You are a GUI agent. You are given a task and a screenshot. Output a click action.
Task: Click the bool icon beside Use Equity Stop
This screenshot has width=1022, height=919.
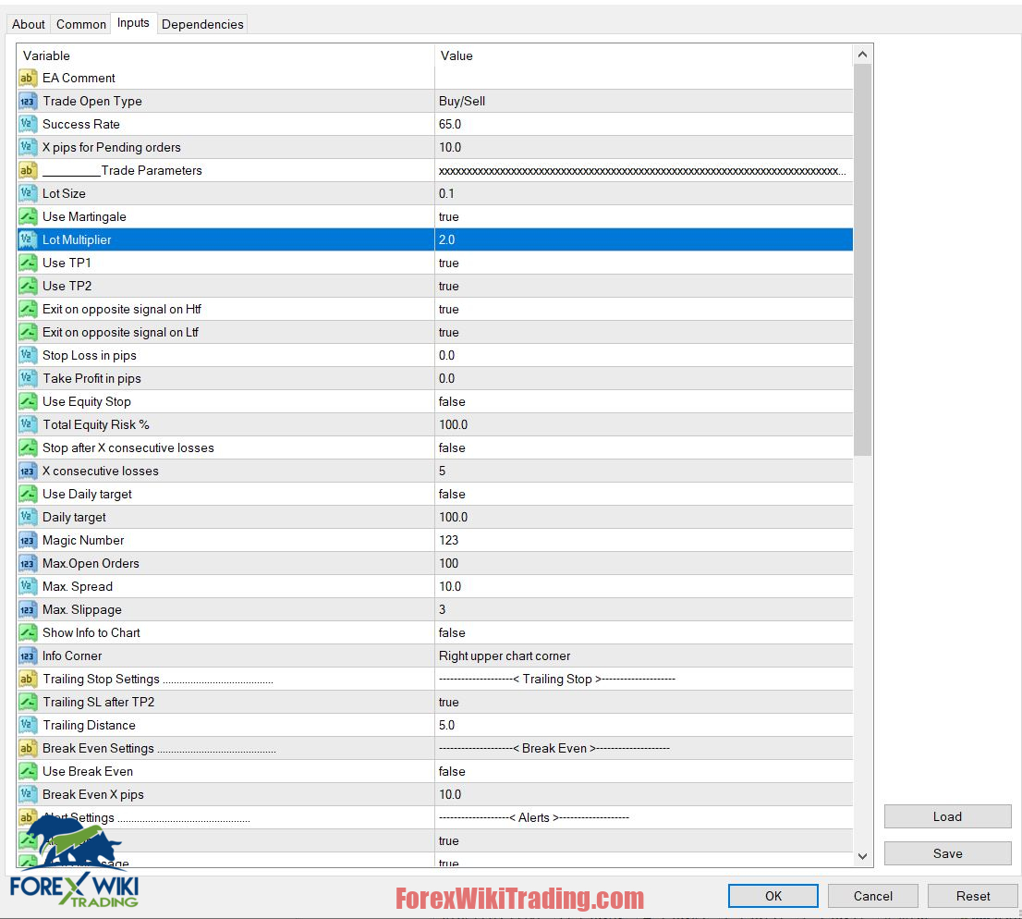pyautogui.click(x=28, y=402)
